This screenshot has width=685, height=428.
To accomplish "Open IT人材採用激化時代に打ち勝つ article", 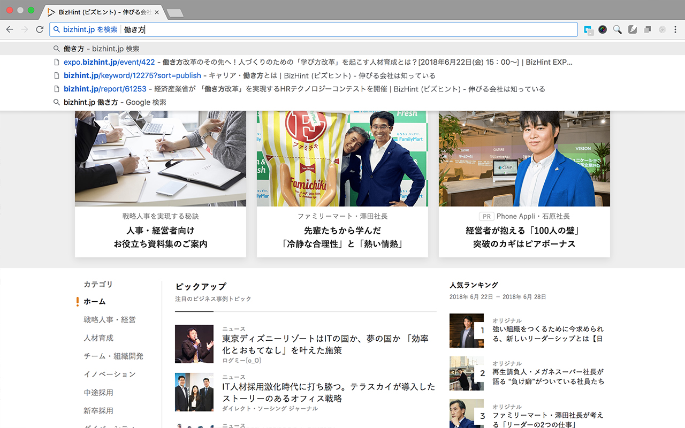I will pyautogui.click(x=329, y=393).
